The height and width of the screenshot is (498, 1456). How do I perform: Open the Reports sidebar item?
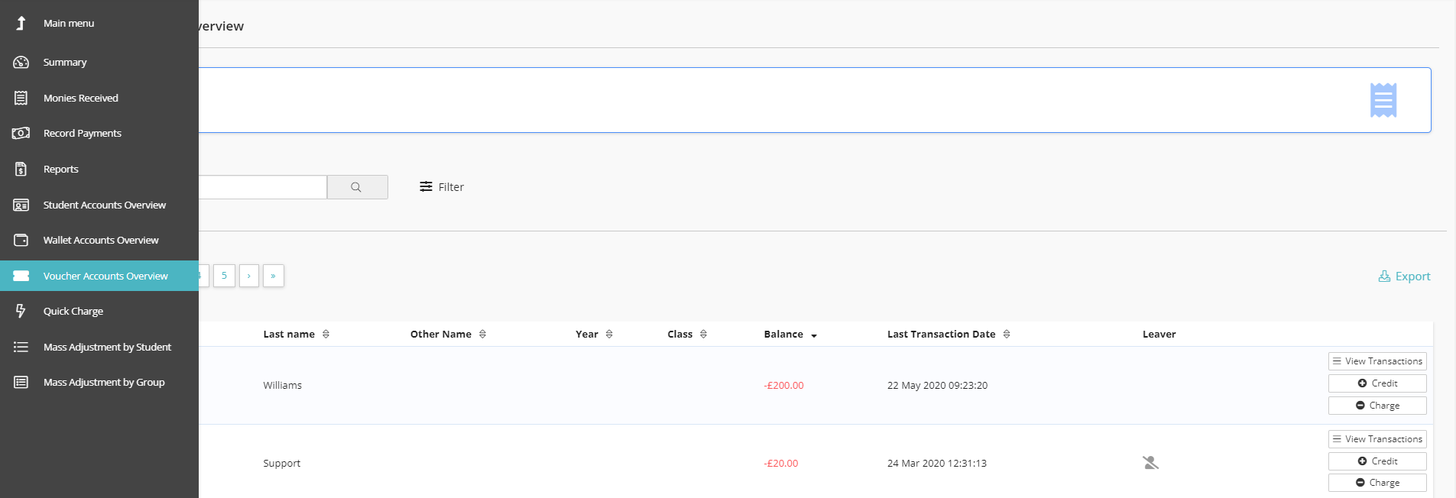tap(61, 170)
